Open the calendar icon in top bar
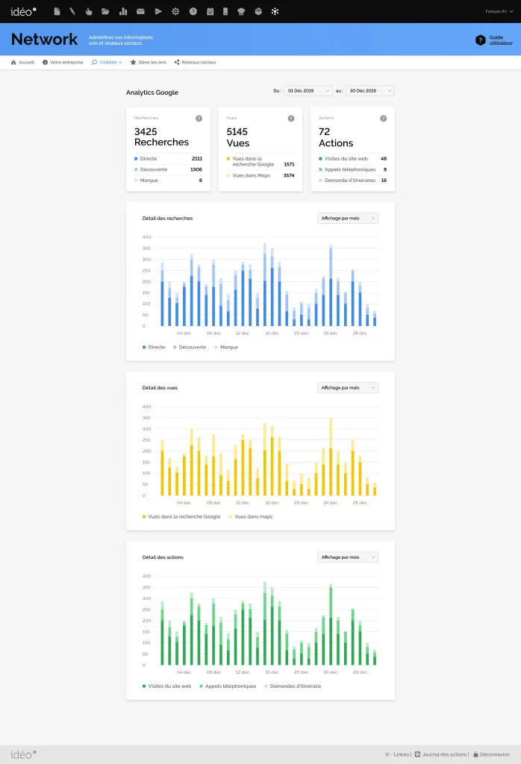Screen dimensions: 521x764 pyautogui.click(x=210, y=11)
